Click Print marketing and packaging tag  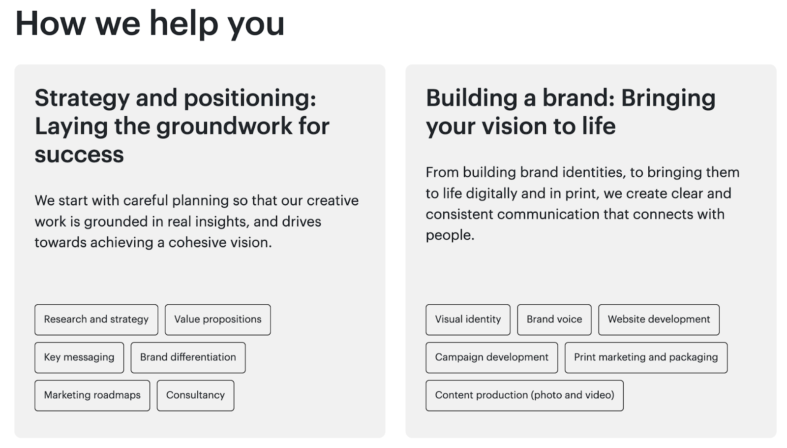[x=645, y=357]
